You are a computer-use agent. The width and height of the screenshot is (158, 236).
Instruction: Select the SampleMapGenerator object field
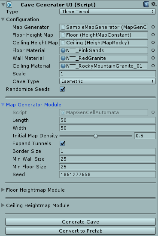(103, 27)
